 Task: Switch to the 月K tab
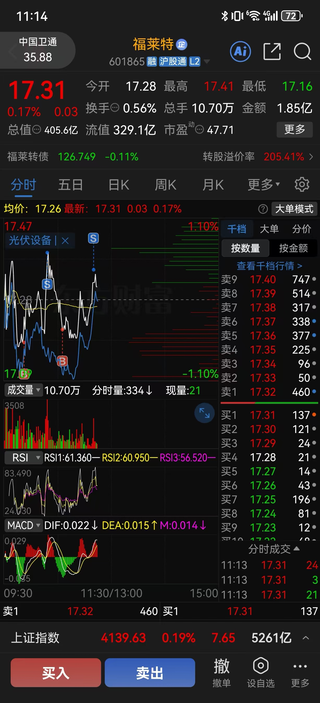pyautogui.click(x=213, y=185)
